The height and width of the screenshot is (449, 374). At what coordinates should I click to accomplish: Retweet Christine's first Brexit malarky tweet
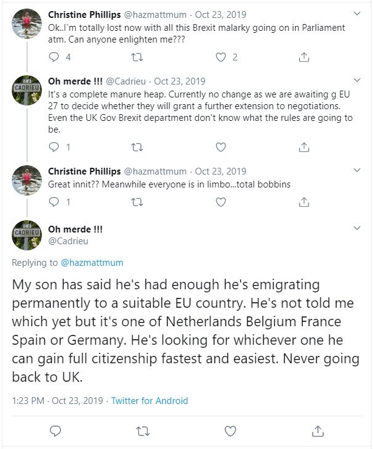click(137, 57)
